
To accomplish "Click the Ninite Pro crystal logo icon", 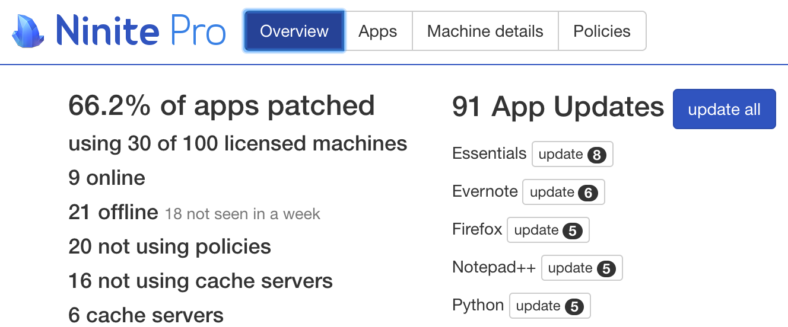I will point(27,31).
